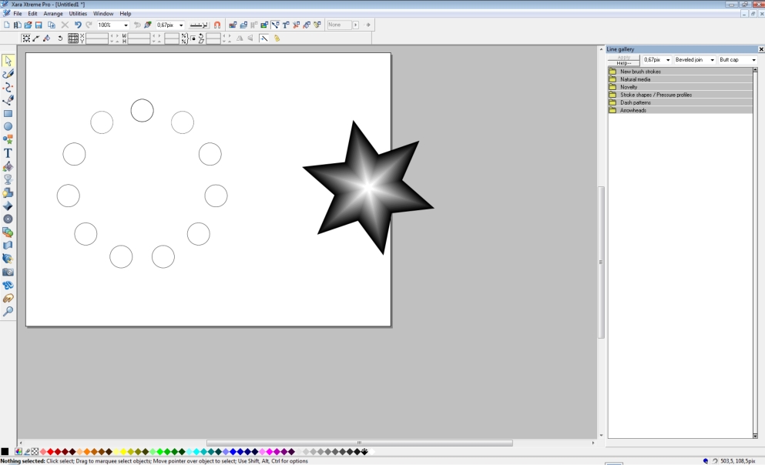Open the Butt cap dropdown
This screenshot has width=765, height=465.
[x=753, y=60]
